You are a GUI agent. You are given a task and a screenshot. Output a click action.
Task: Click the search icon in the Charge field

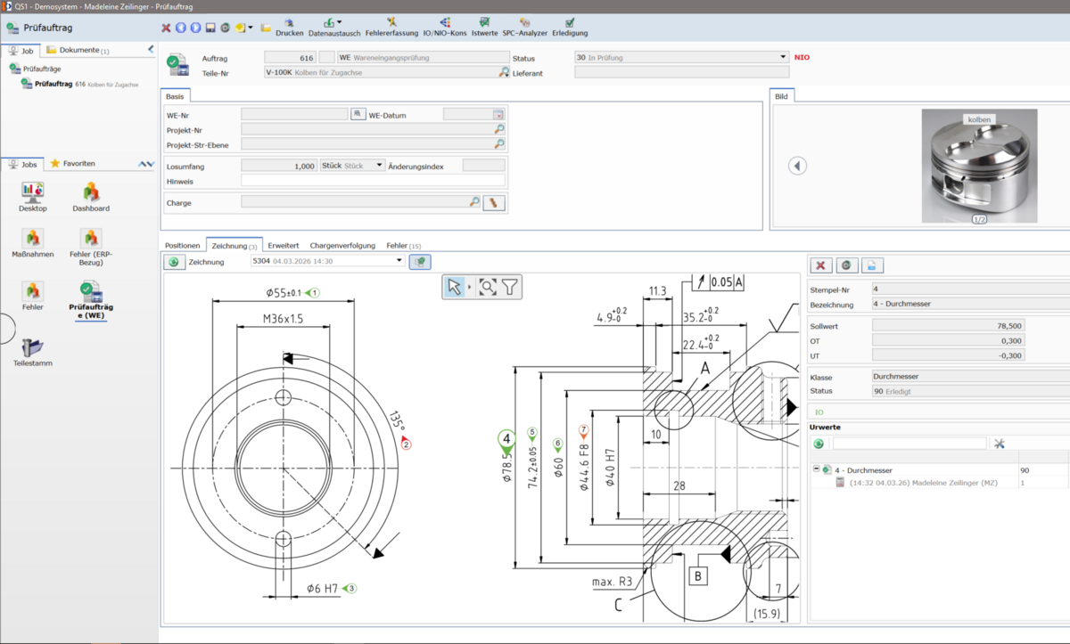(x=475, y=202)
